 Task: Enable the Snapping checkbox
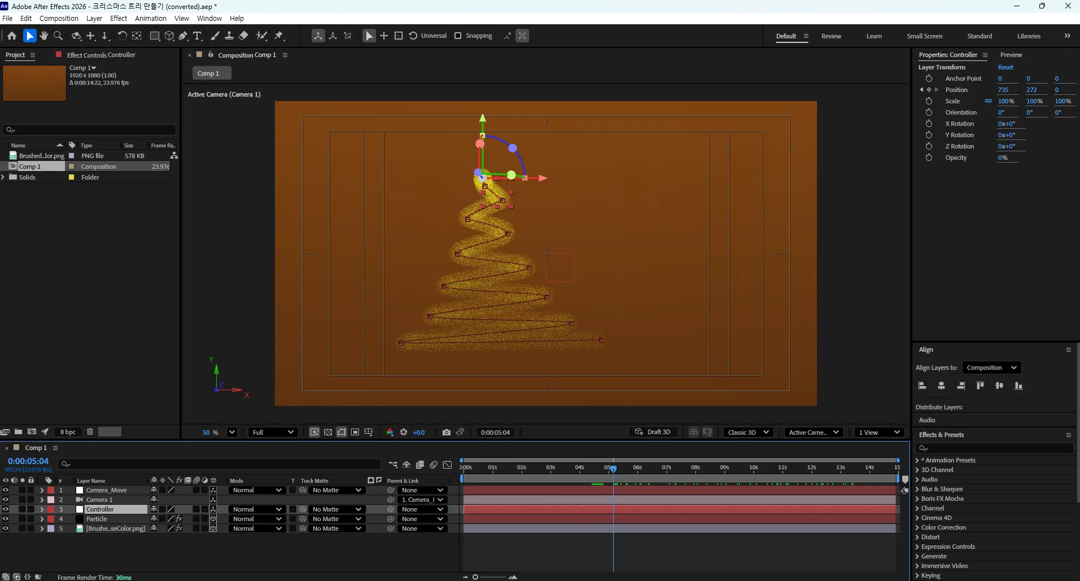pos(458,36)
